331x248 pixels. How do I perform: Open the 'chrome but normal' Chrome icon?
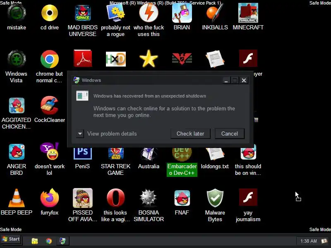coord(50,59)
